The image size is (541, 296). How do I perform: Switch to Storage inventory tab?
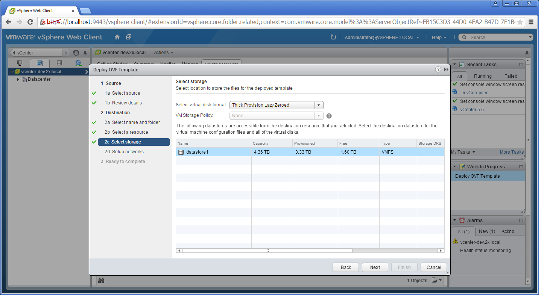point(59,63)
